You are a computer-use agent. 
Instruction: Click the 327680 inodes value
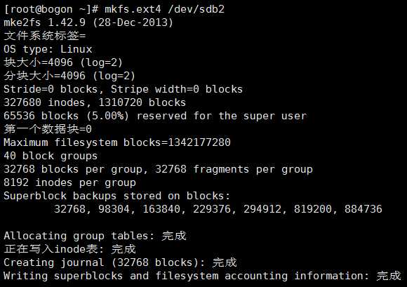click(x=44, y=102)
